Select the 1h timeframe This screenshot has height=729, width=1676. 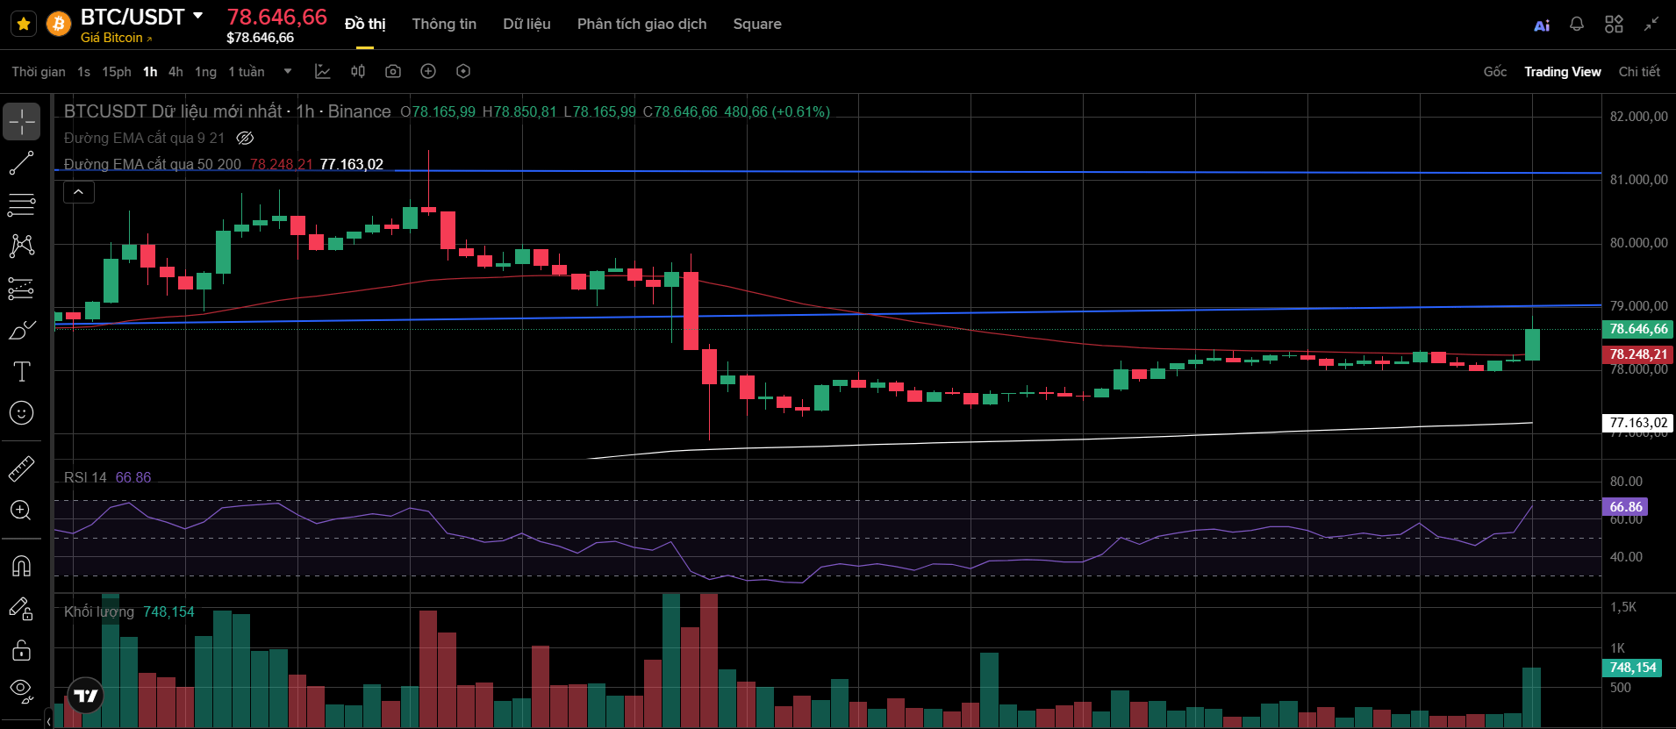150,72
